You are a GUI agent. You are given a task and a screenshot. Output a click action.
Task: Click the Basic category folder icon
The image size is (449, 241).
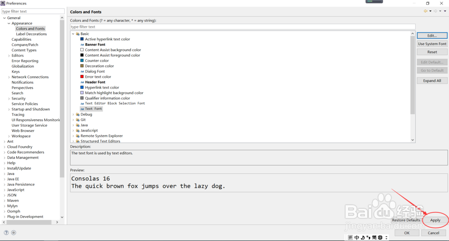coord(78,34)
